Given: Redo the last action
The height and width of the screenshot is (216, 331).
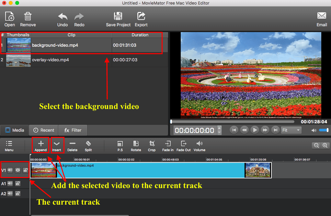Looking at the screenshot, I should 79,20.
